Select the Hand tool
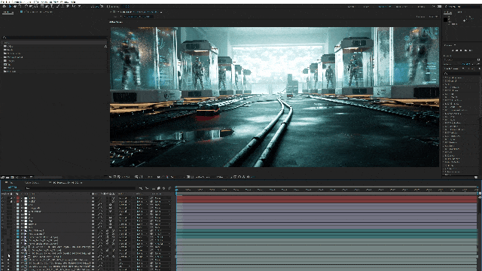Viewport: 482px width, 271px height. point(15,7)
